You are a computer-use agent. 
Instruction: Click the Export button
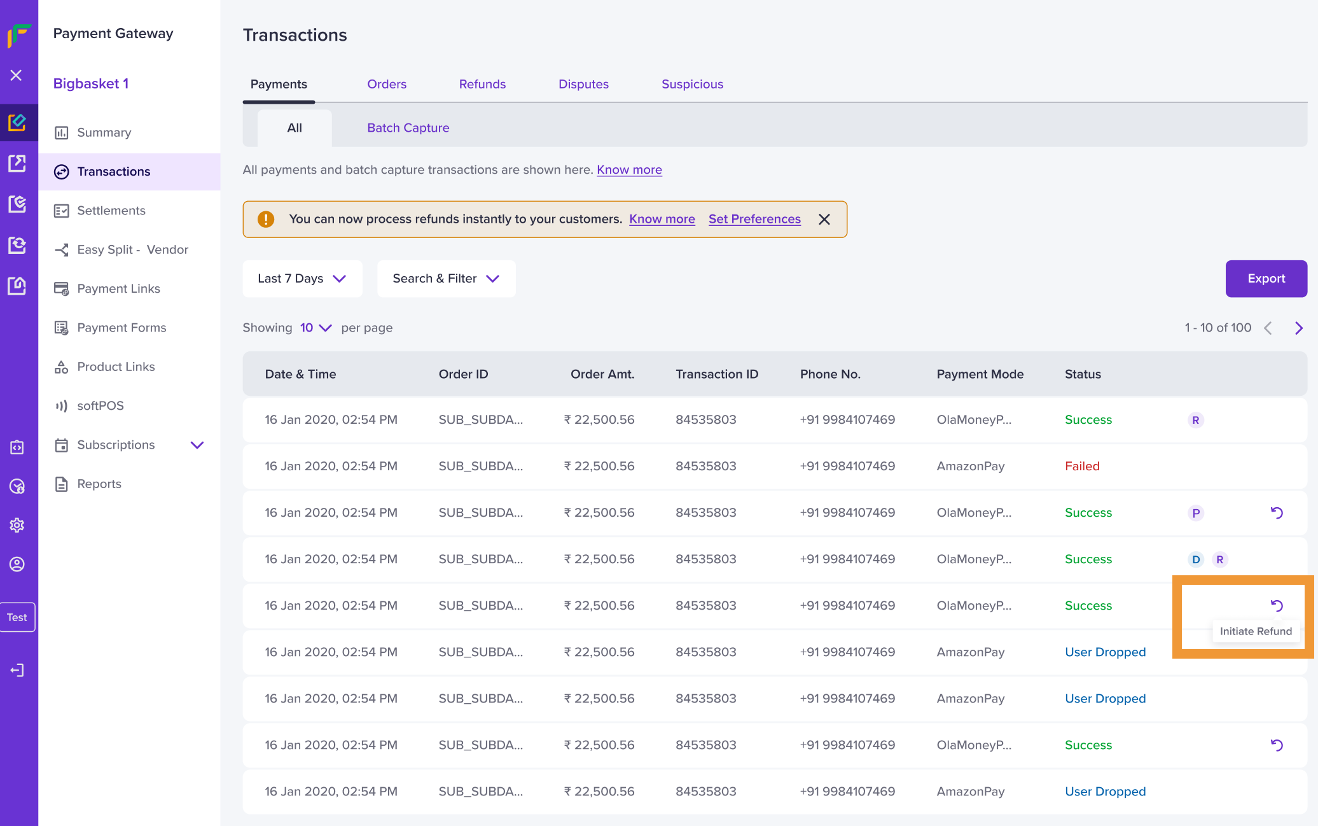click(1266, 279)
